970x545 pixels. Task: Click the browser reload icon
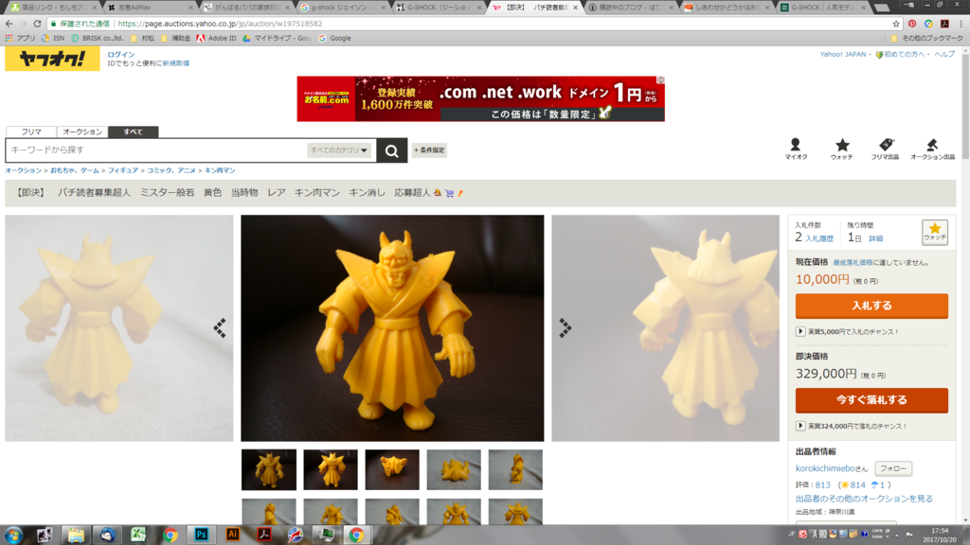click(37, 24)
